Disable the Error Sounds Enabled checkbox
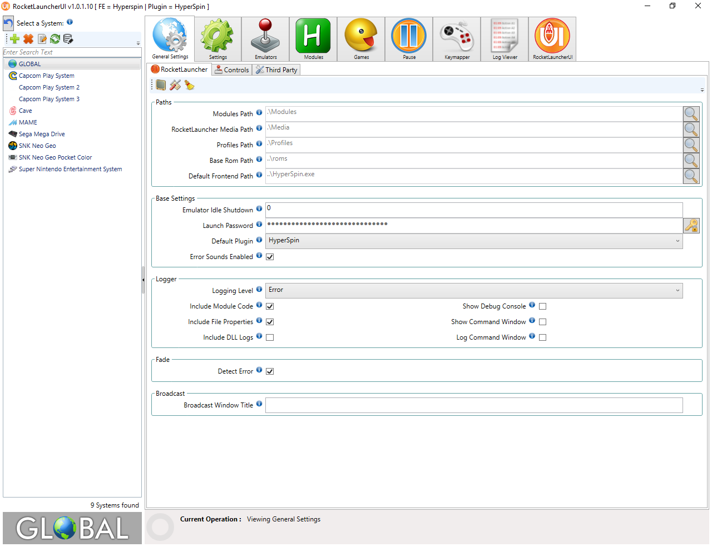This screenshot has width=712, height=547. point(270,257)
